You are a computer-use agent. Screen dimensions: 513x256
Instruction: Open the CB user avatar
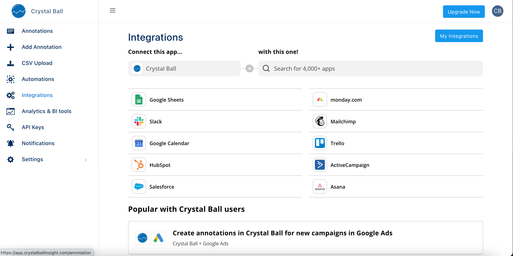[497, 11]
